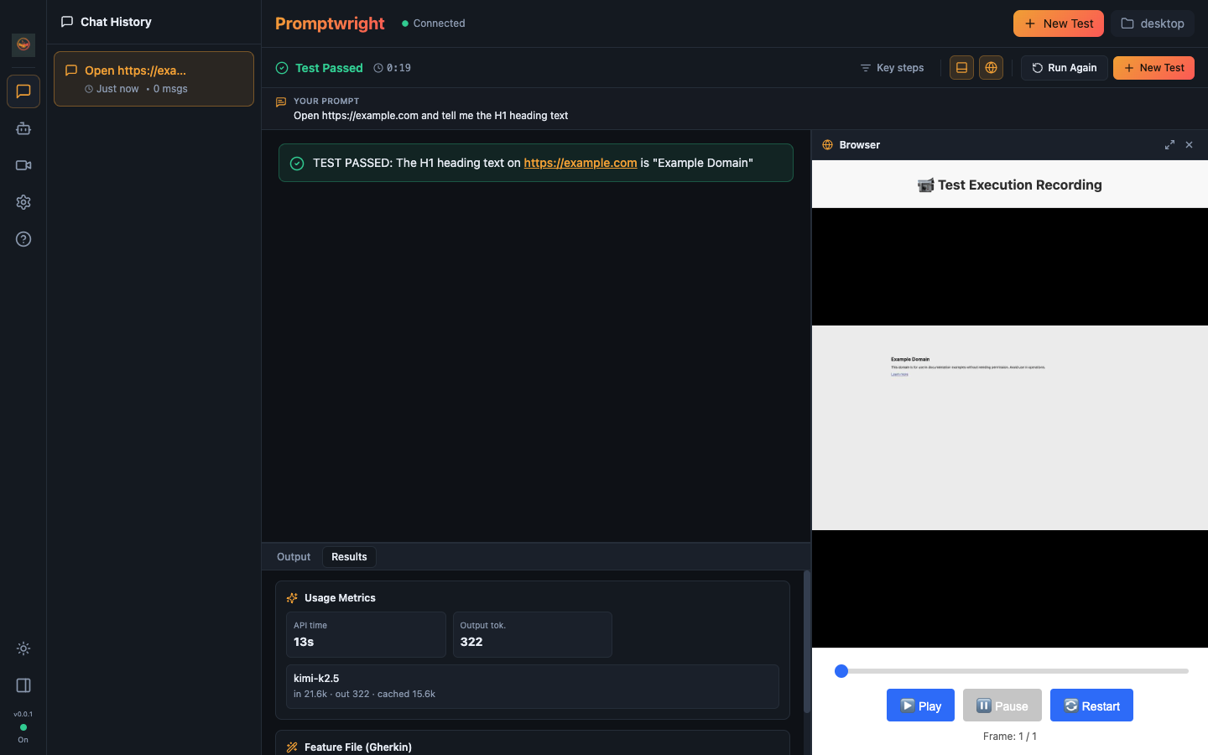Switch to the Output tab
1208x755 pixels.
pos(294,557)
